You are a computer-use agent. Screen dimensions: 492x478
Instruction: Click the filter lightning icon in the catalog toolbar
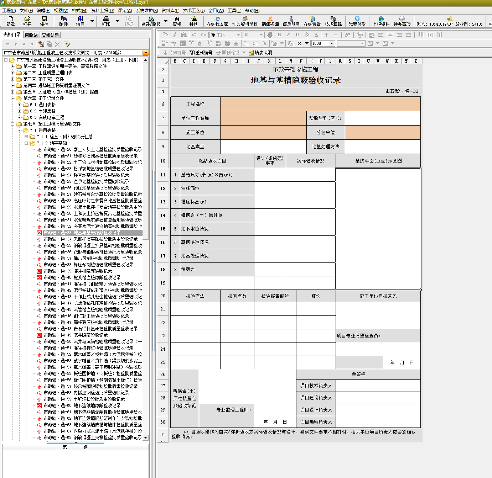(67, 44)
